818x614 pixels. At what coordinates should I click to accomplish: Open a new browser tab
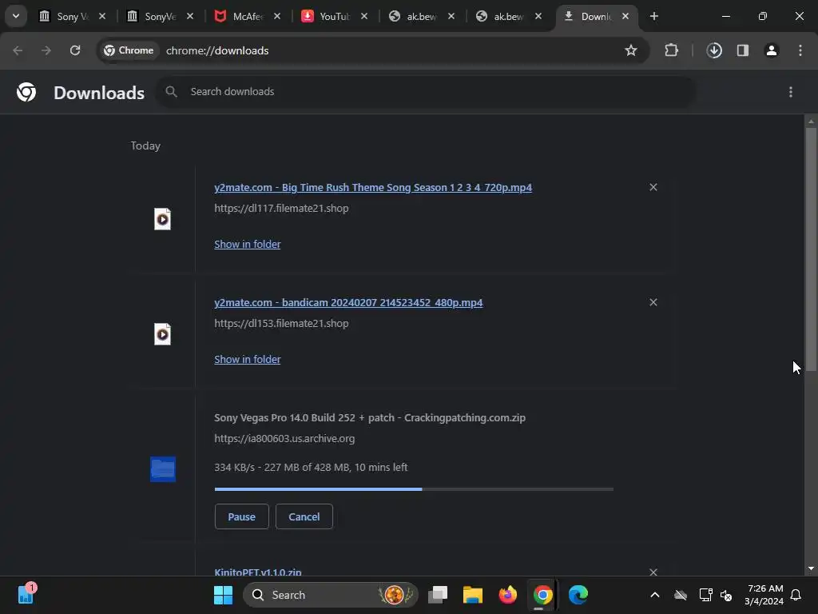pyautogui.click(x=653, y=16)
